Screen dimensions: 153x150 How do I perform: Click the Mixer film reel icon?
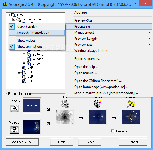pos(65,104)
